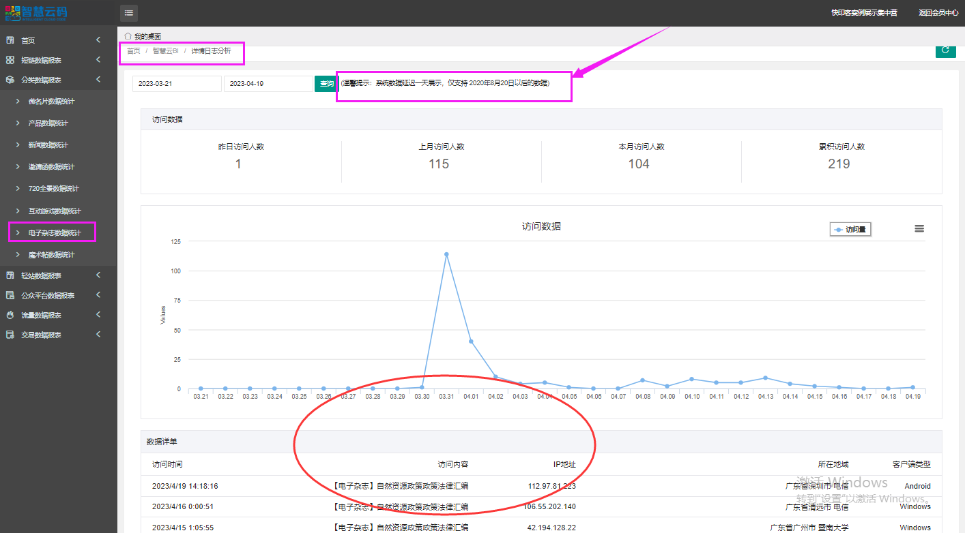Click the 首页 sidebar icon
The image size is (965, 533).
click(x=10, y=41)
